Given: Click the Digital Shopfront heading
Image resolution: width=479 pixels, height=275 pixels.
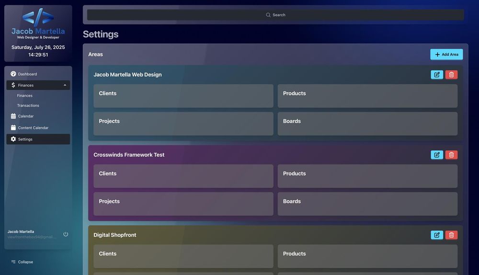Looking at the screenshot, I should (115, 235).
